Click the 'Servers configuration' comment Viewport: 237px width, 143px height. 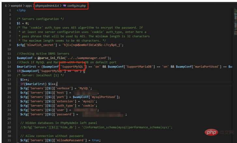pos(40,19)
